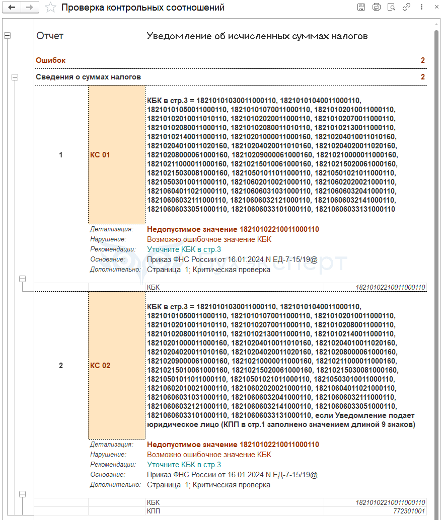Click the Приказ ФНС России basis under КС 02

pos(232,475)
